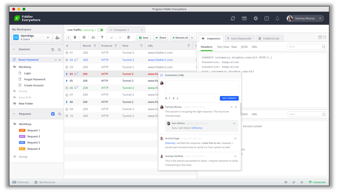Image resolution: width=340 pixels, height=193 pixels.
Task: Open Protocol column filter
Action: pos(116,46)
